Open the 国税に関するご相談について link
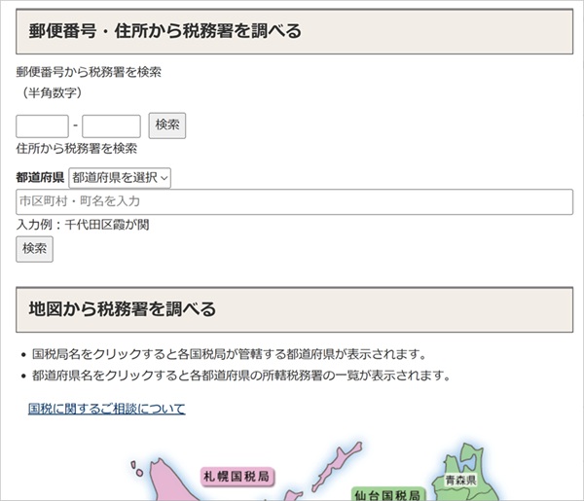 click(106, 409)
